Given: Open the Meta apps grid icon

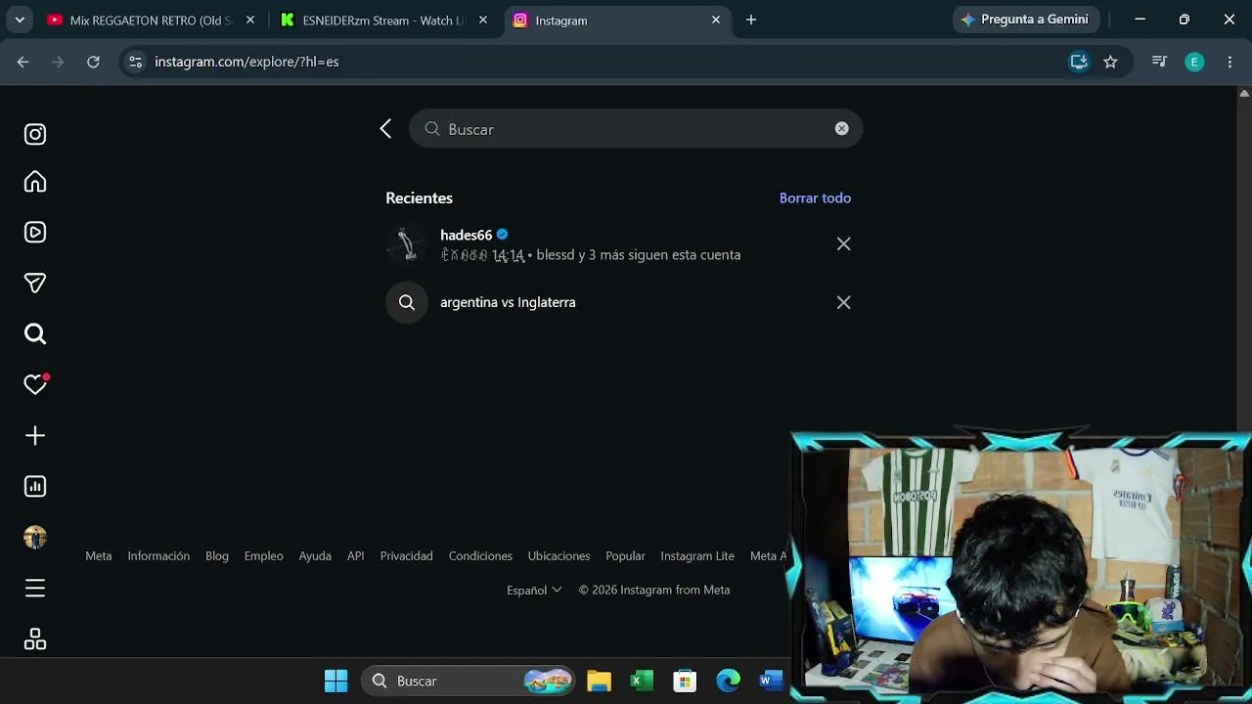Looking at the screenshot, I should 35,639.
